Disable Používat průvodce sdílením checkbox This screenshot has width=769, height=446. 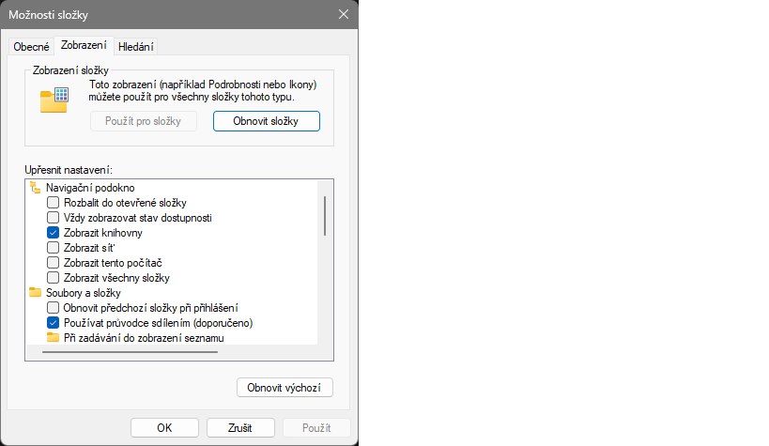[x=53, y=323]
